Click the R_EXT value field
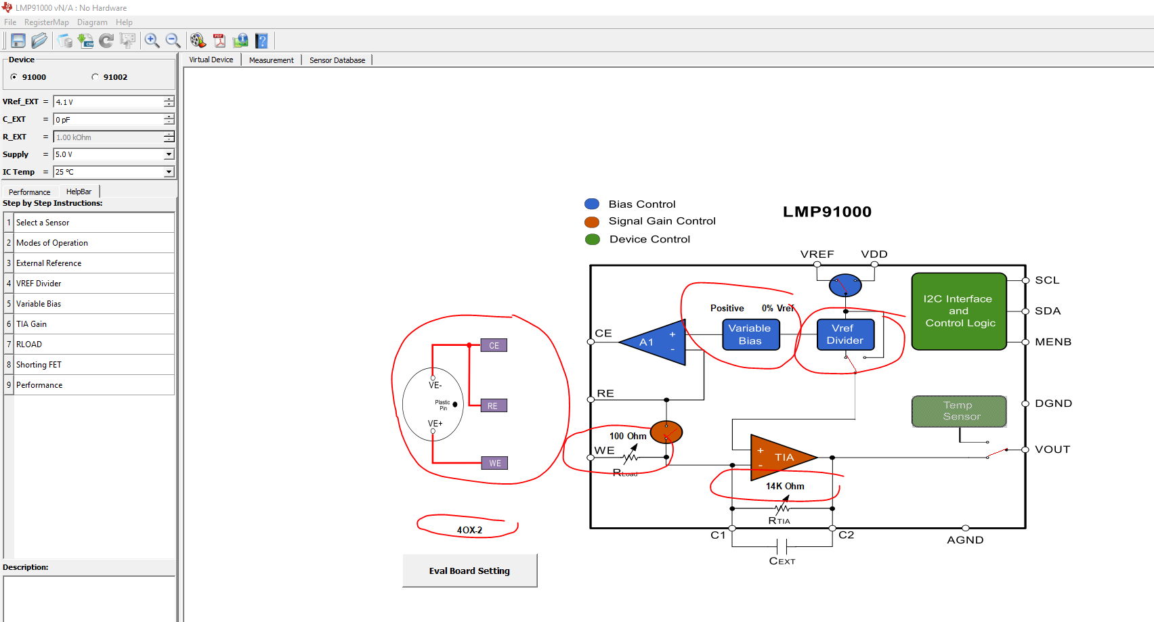Image resolution: width=1154 pixels, height=622 pixels. [108, 137]
